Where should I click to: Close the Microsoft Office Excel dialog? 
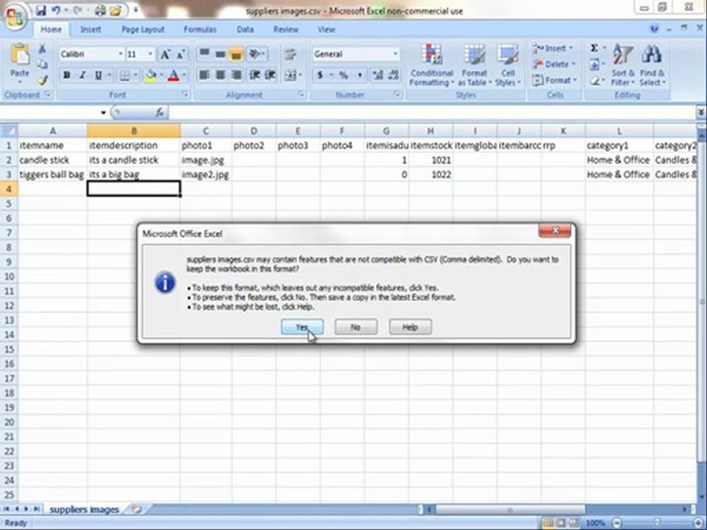point(555,231)
